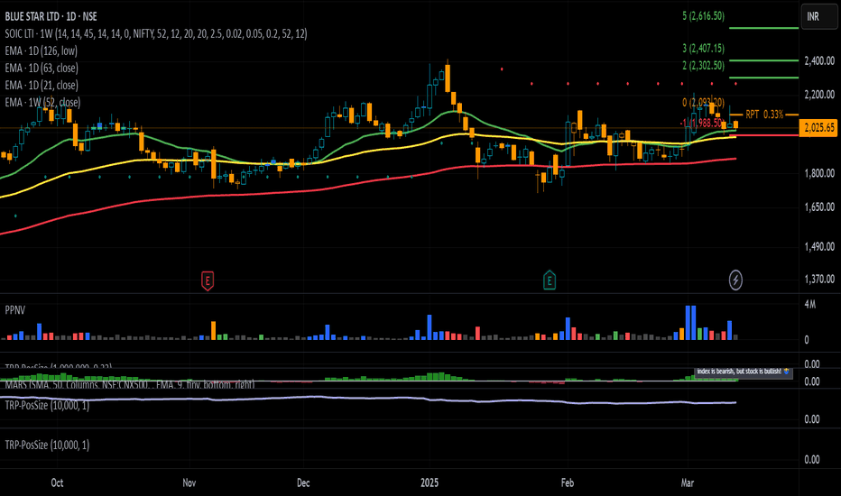Click the 1,800.00 price axis value
841x496 pixels.
(x=819, y=173)
